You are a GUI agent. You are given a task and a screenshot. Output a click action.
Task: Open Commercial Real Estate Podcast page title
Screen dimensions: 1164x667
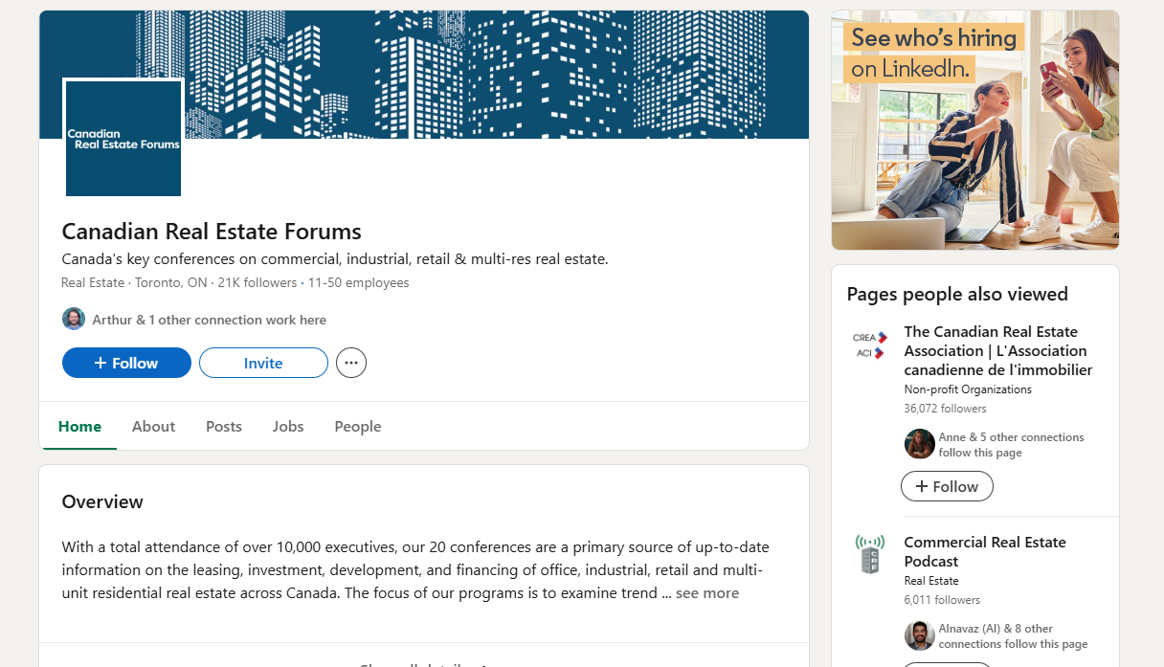click(x=985, y=551)
